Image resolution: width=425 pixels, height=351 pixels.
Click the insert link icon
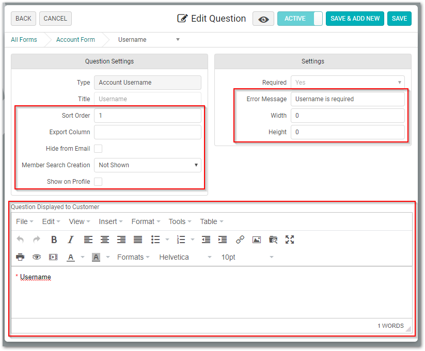point(240,240)
